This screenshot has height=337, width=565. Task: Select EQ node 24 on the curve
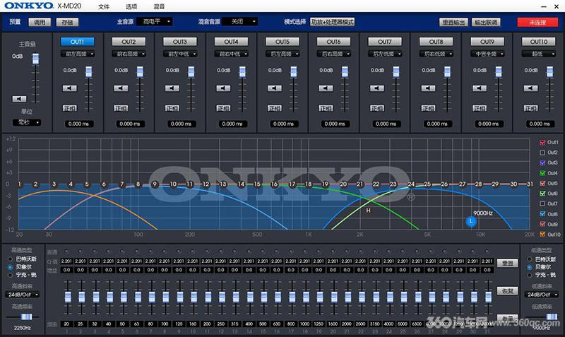411,184
